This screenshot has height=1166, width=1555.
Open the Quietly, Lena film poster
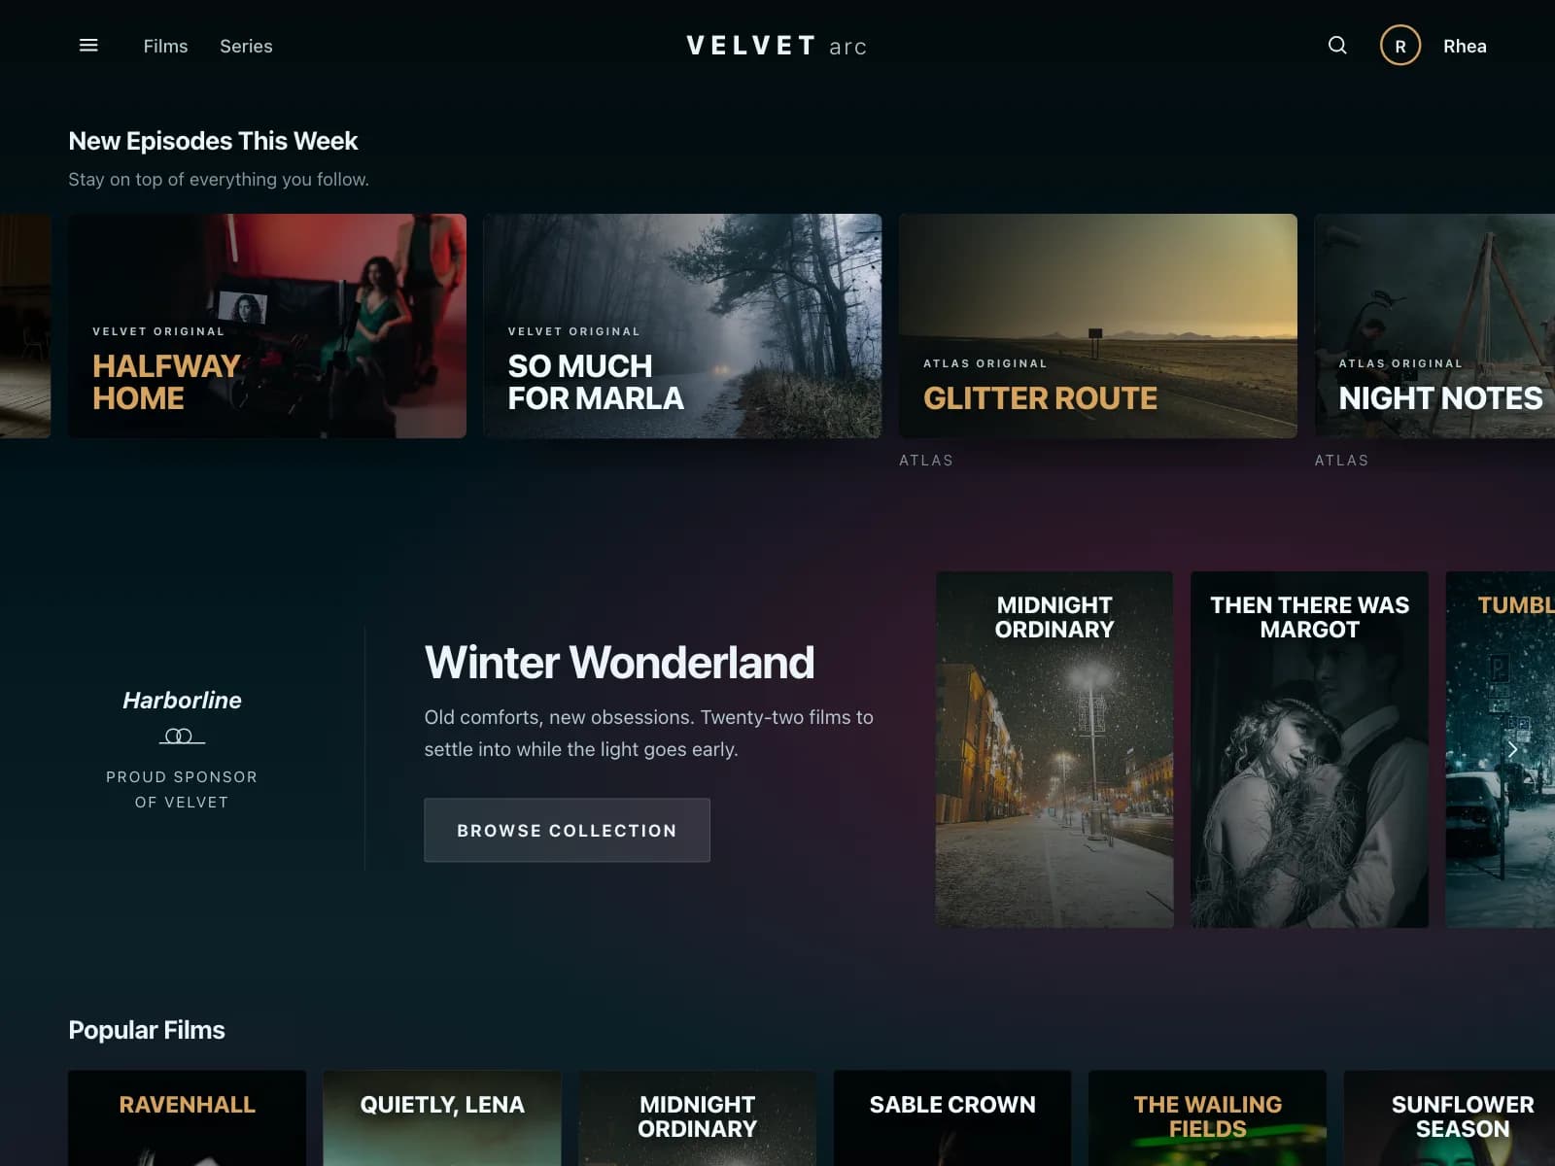(x=442, y=1118)
